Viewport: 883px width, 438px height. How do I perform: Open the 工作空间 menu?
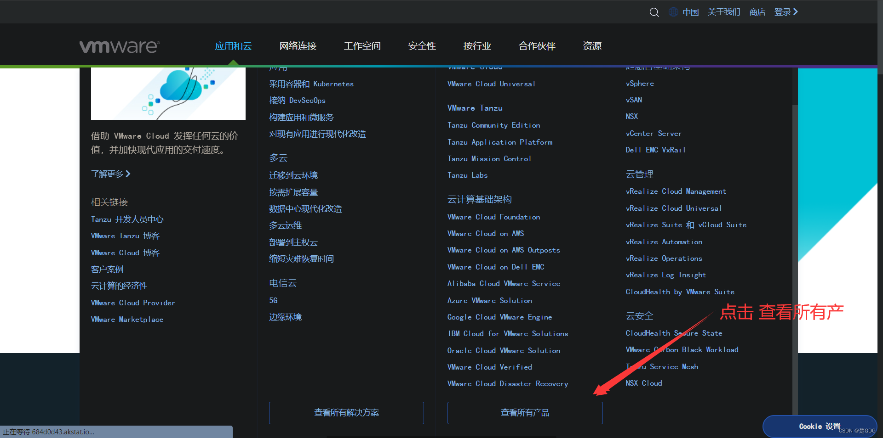pos(362,46)
